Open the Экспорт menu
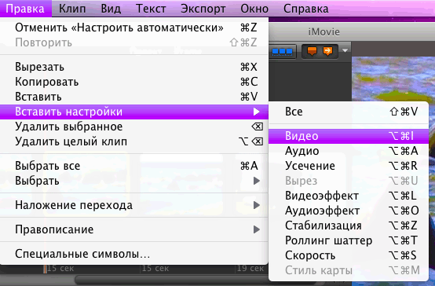This screenshot has width=435, height=286. point(203,9)
